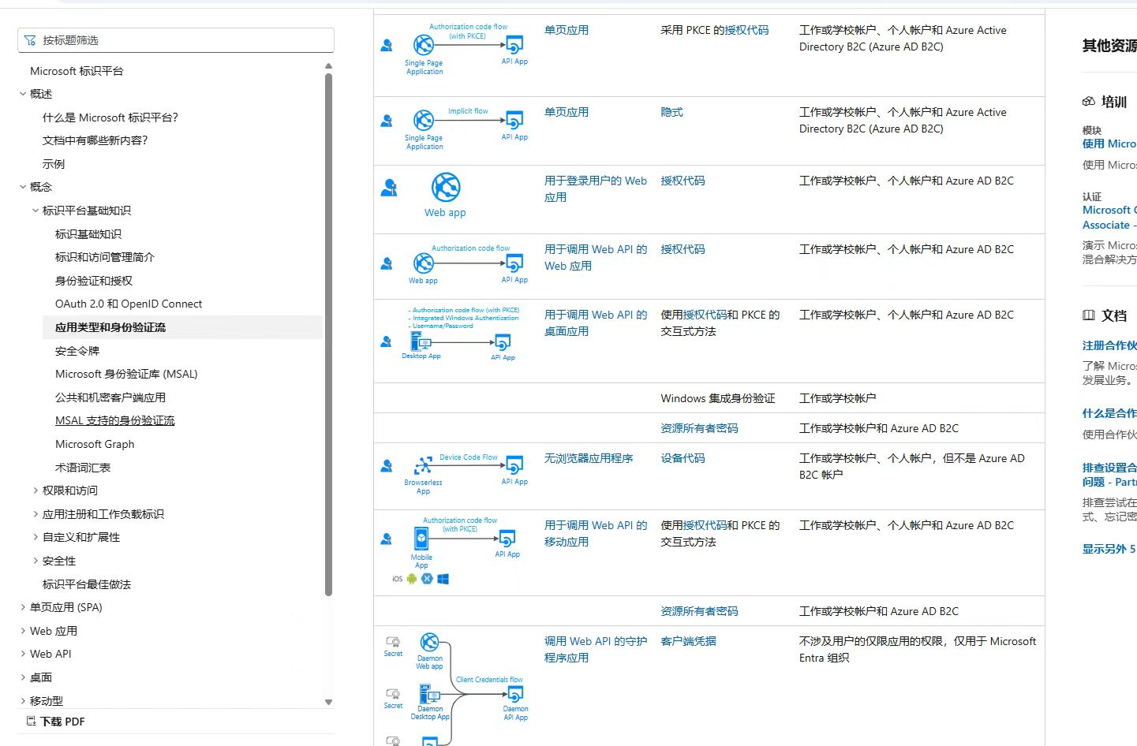Click the user icon in the Web app row

pos(389,188)
